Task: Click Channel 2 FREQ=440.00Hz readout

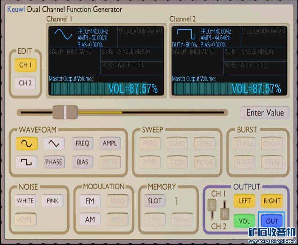Action: tap(216, 31)
